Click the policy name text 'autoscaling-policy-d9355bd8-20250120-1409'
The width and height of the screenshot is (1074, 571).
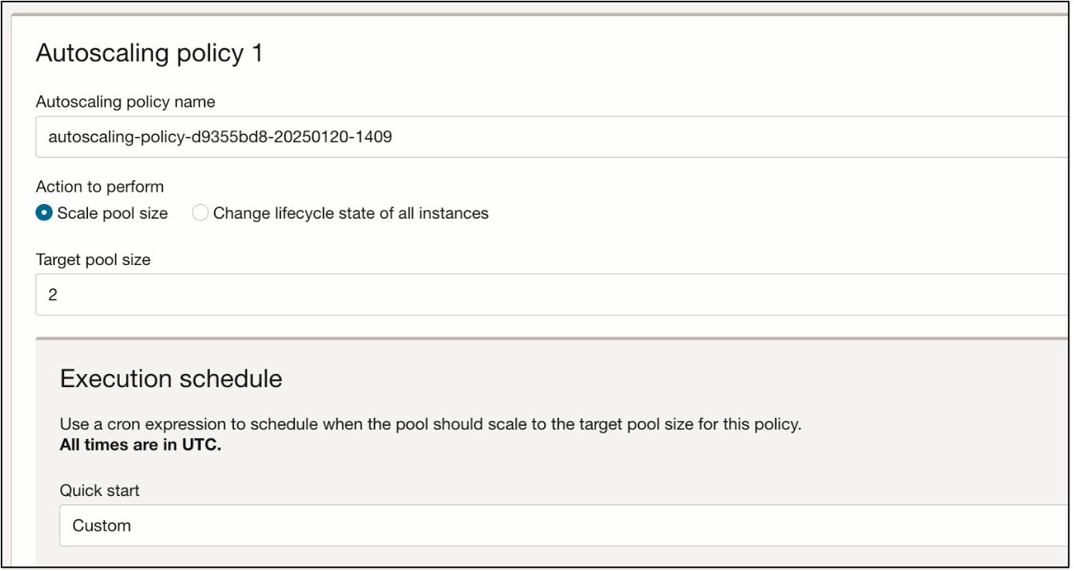coord(220,137)
